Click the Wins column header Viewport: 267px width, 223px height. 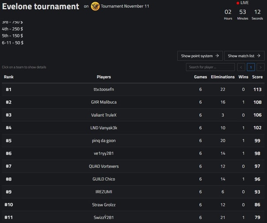[x=243, y=77]
